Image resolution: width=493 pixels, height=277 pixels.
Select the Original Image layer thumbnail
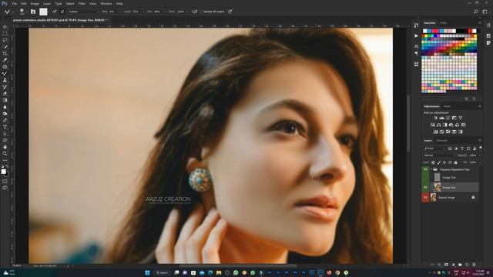tap(433, 198)
